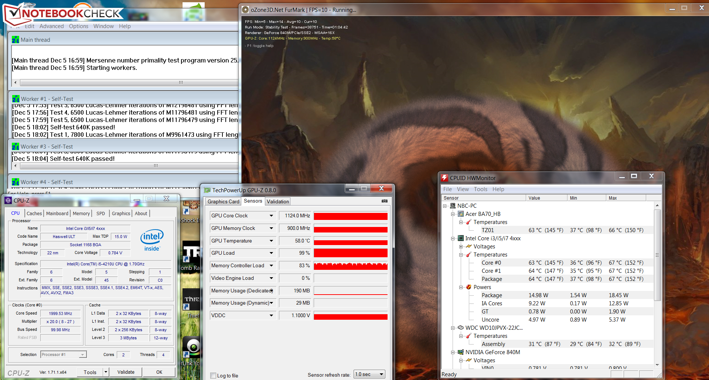Click the Voltages icon under NVIDIA GeForce 840M
Viewport: 709px width, 380px height.
[469, 360]
